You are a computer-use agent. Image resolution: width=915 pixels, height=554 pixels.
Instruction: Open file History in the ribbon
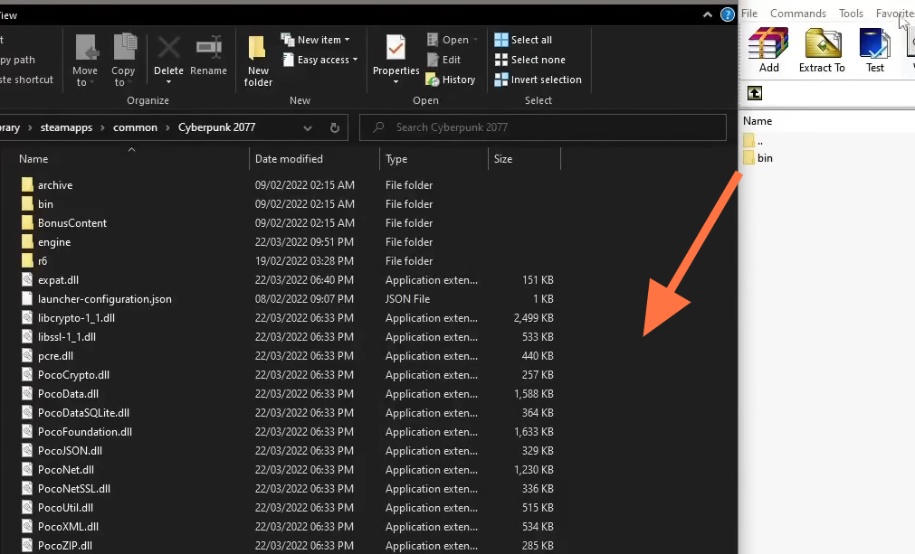coord(451,80)
